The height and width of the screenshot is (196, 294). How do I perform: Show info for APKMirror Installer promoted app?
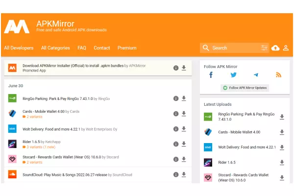(x=176, y=68)
